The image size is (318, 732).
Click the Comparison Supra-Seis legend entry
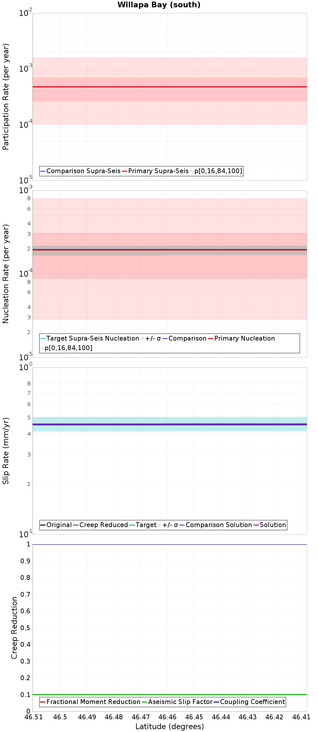80,171
